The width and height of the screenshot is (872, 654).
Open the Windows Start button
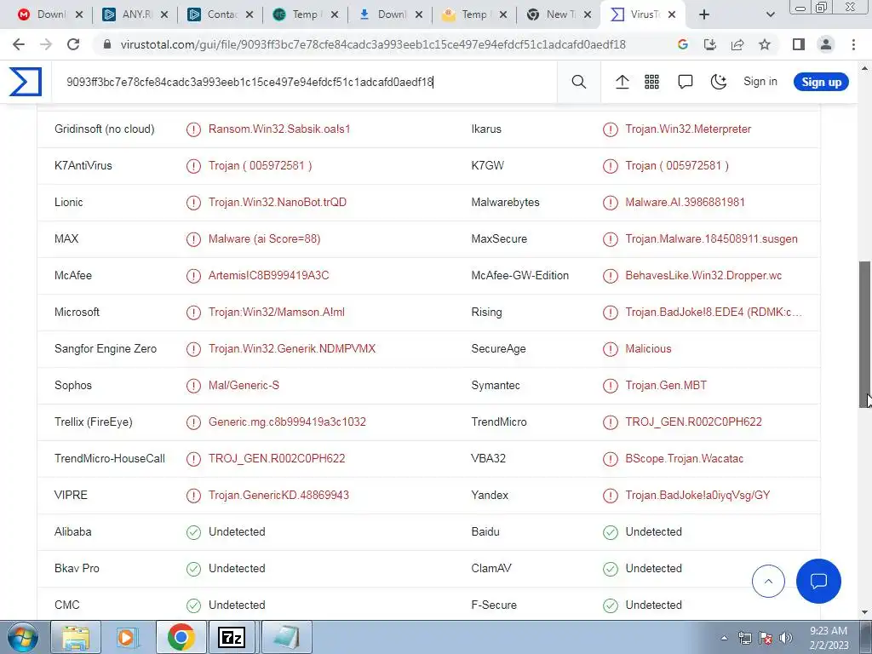(x=22, y=637)
